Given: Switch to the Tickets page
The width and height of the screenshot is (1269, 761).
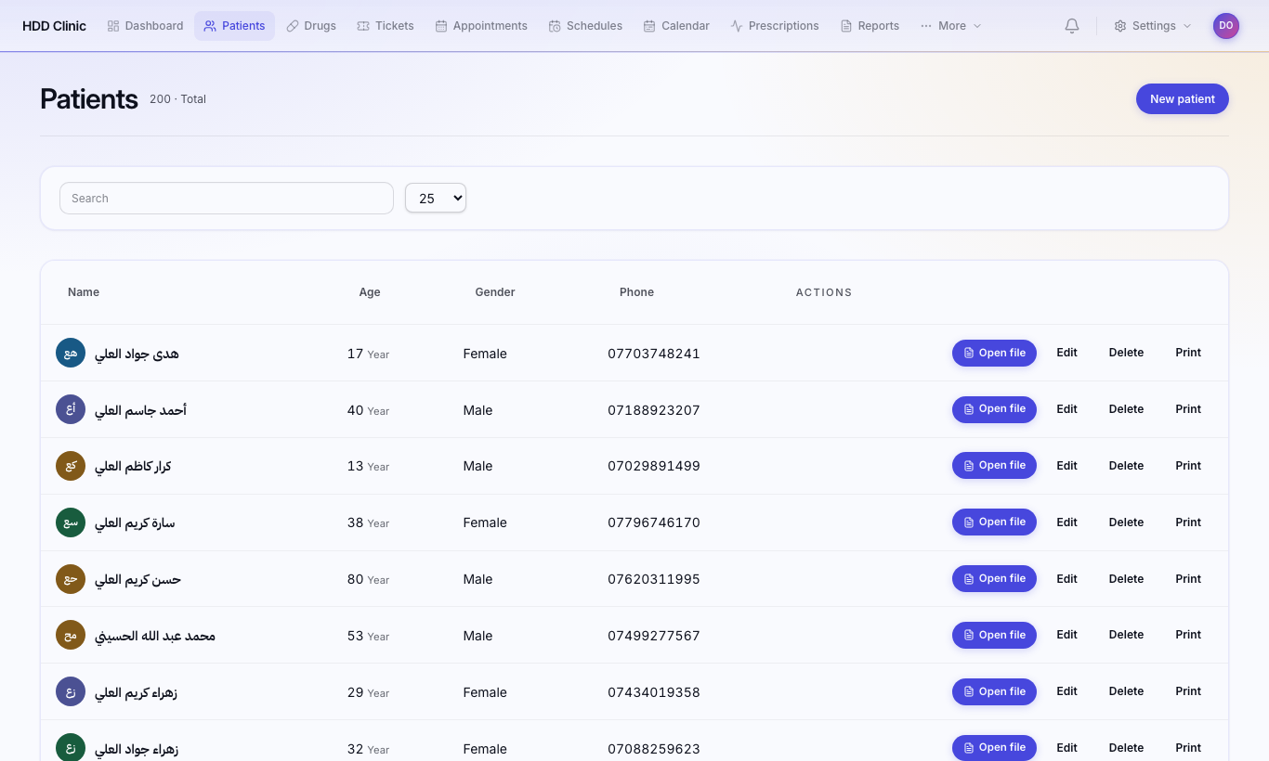Looking at the screenshot, I should coord(386,26).
